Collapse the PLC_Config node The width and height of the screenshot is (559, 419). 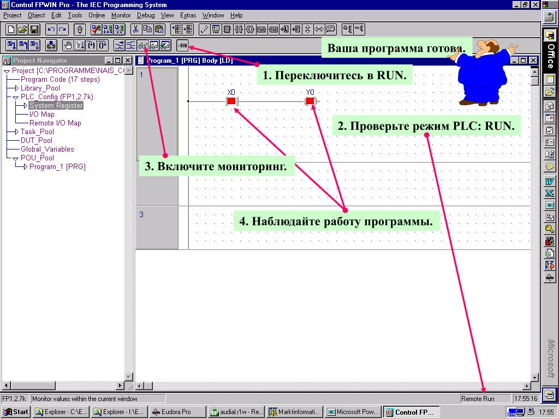point(16,97)
